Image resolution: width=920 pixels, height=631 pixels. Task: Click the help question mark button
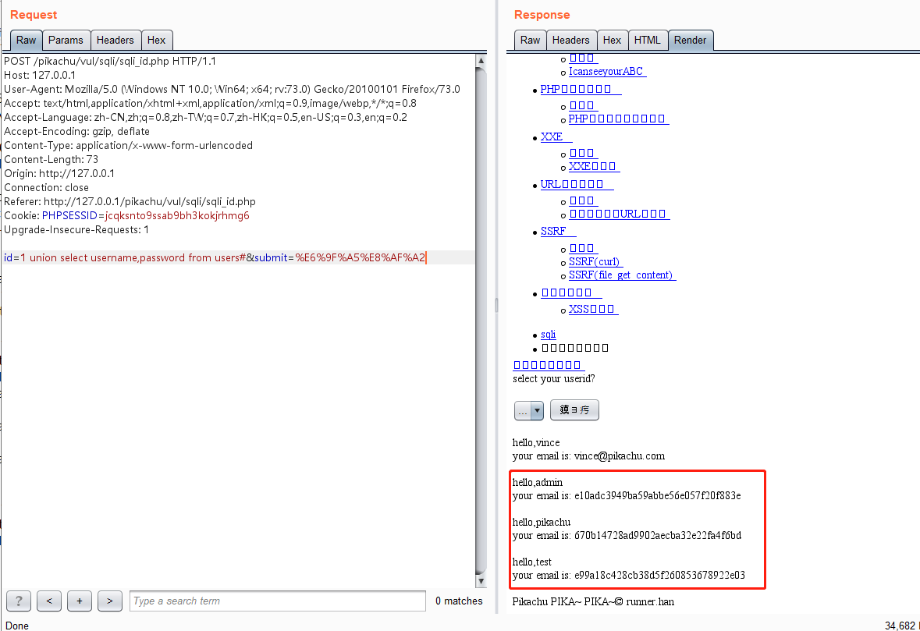pos(19,601)
